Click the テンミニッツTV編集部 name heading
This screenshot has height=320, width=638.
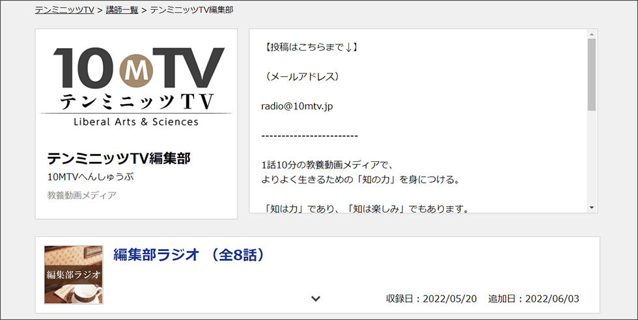tap(118, 158)
